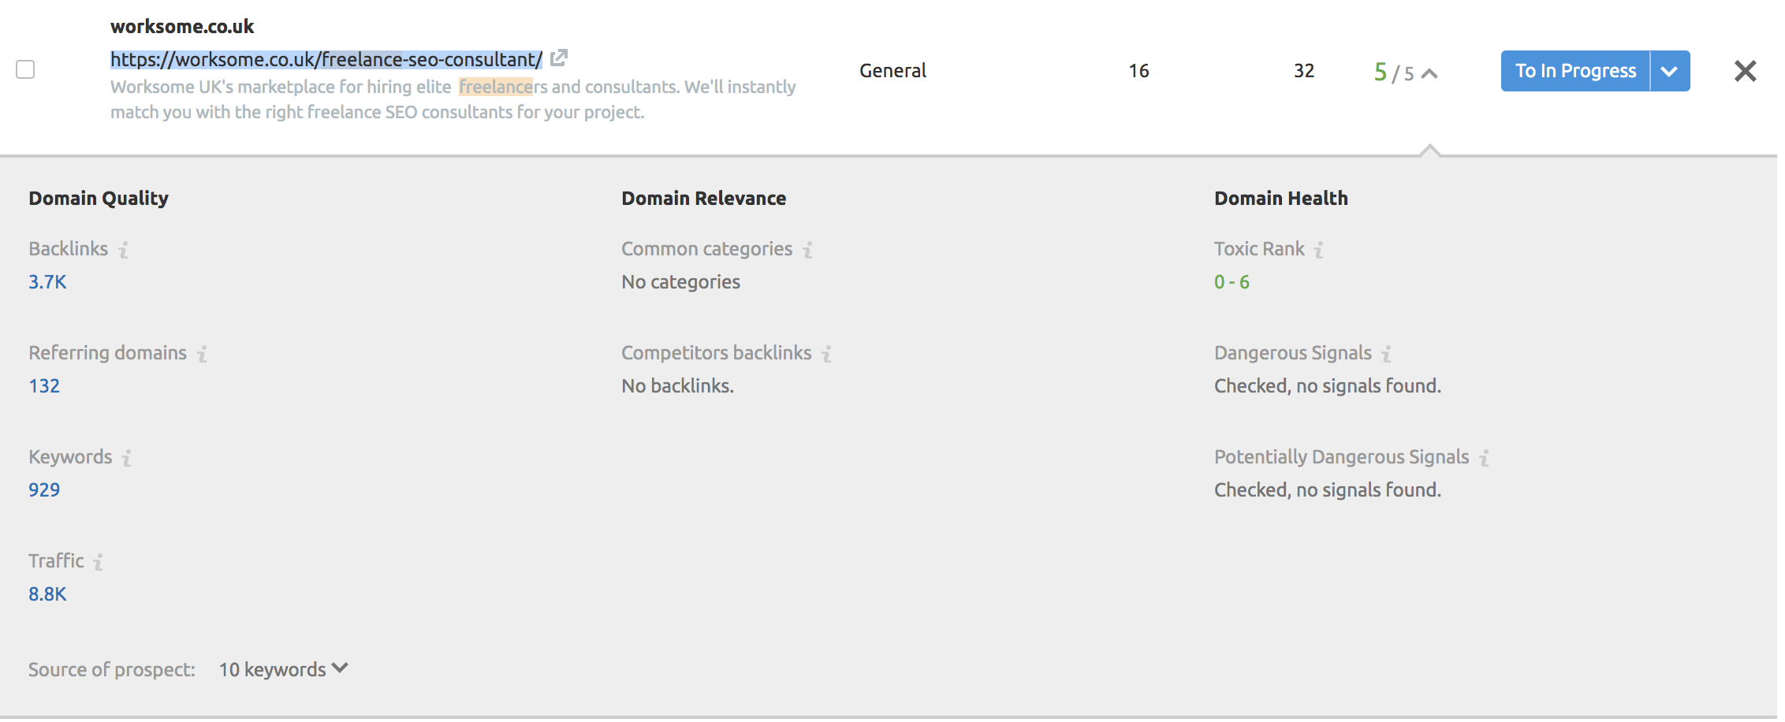Screen dimensions: 1785x722
Task: Show info tooltip for Traffic
Action: coord(99,562)
